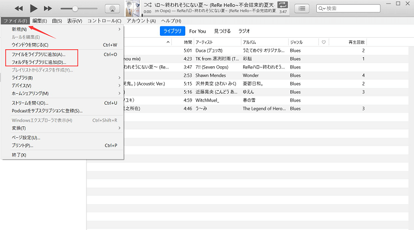The height and width of the screenshot is (230, 414).
Task: Select the Shawn Mendes song row
Action: click(266, 75)
